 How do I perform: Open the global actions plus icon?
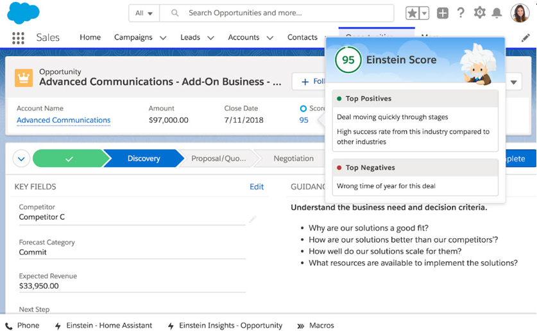[443, 13]
